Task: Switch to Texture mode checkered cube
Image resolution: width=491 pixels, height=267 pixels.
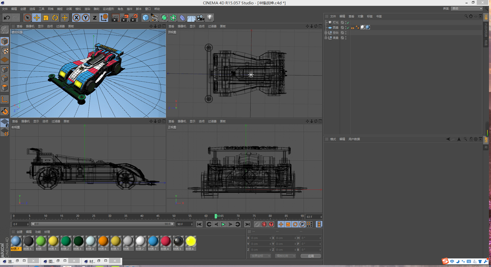Action: pos(5,50)
